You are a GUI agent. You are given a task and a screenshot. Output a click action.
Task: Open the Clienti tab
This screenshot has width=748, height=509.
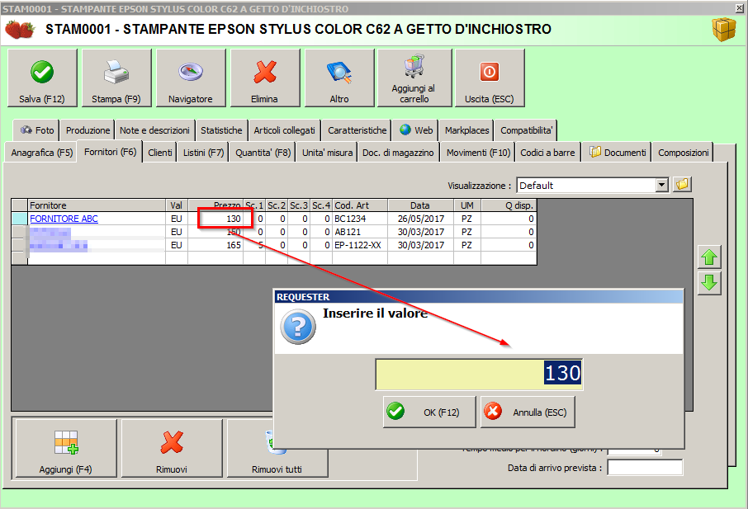[160, 153]
